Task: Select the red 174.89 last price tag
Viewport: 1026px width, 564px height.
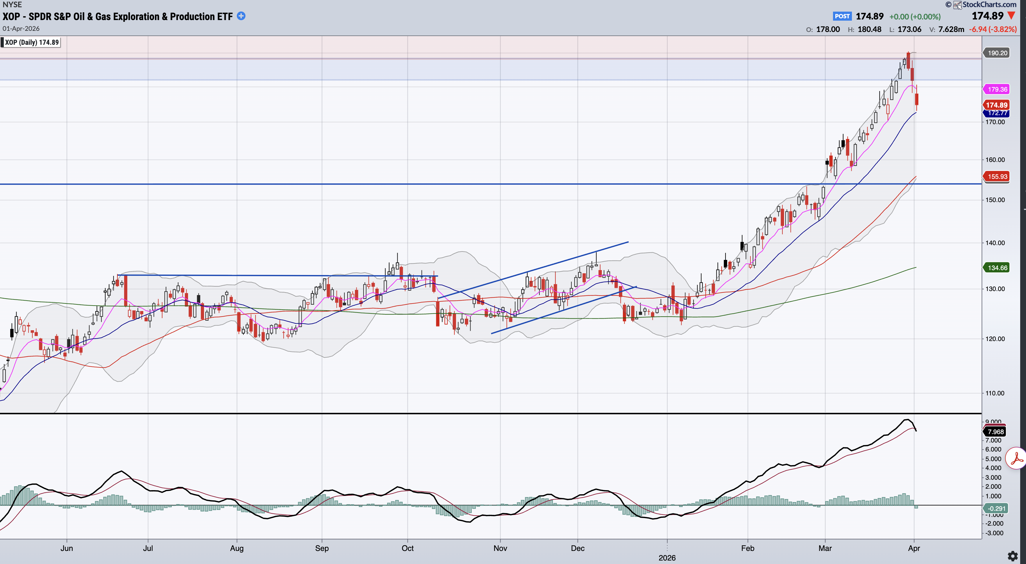Action: point(997,105)
